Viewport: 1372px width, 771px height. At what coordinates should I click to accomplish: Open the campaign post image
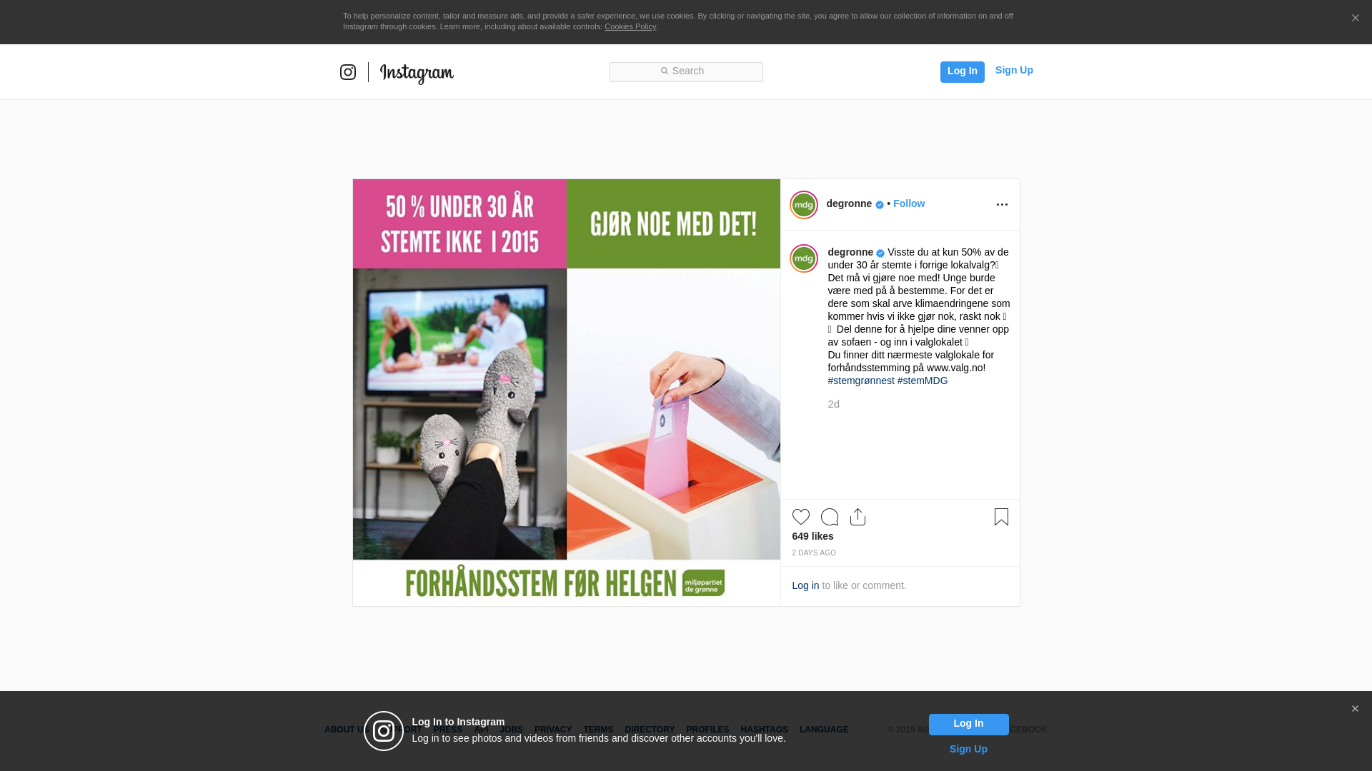coord(567,393)
